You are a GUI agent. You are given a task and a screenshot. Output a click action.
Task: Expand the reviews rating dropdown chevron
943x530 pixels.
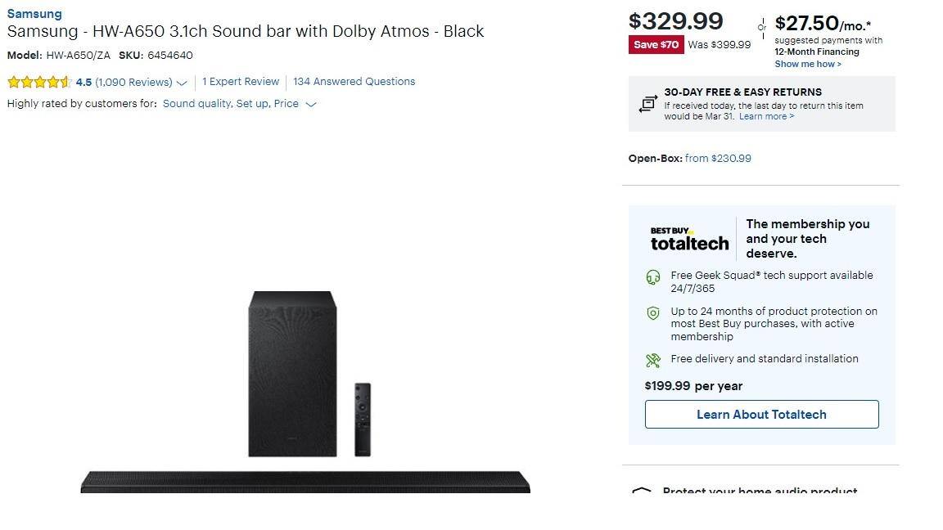pos(182,83)
